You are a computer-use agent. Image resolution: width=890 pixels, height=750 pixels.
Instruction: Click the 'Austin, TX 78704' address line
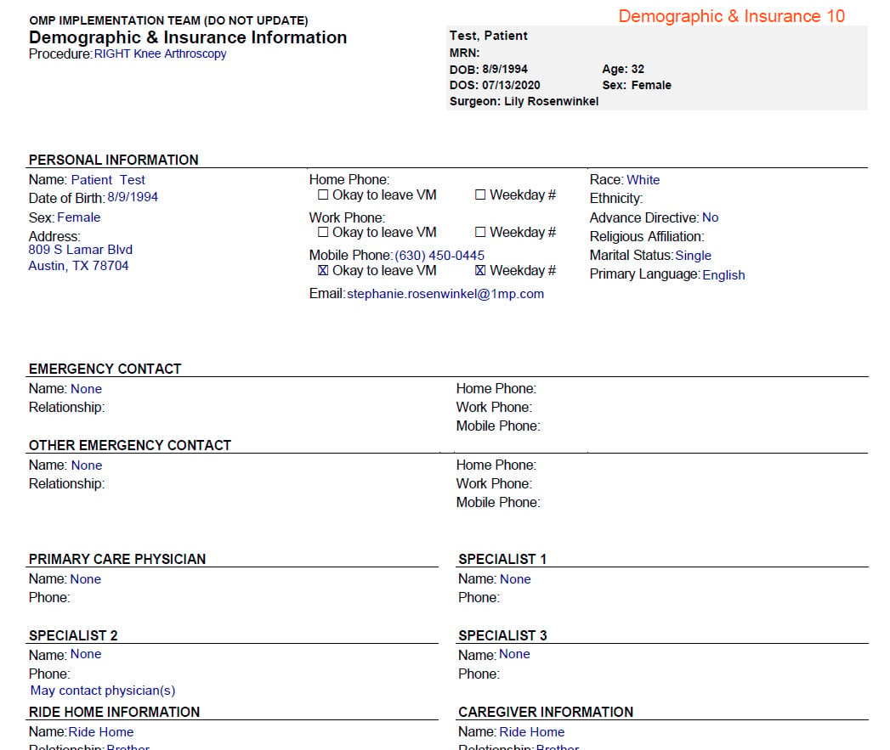[79, 266]
